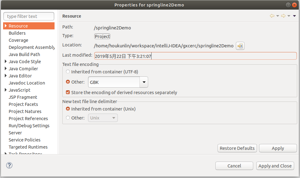Open the view menu triangle icon
Viewport: 300px width, 178px height.
294,16
